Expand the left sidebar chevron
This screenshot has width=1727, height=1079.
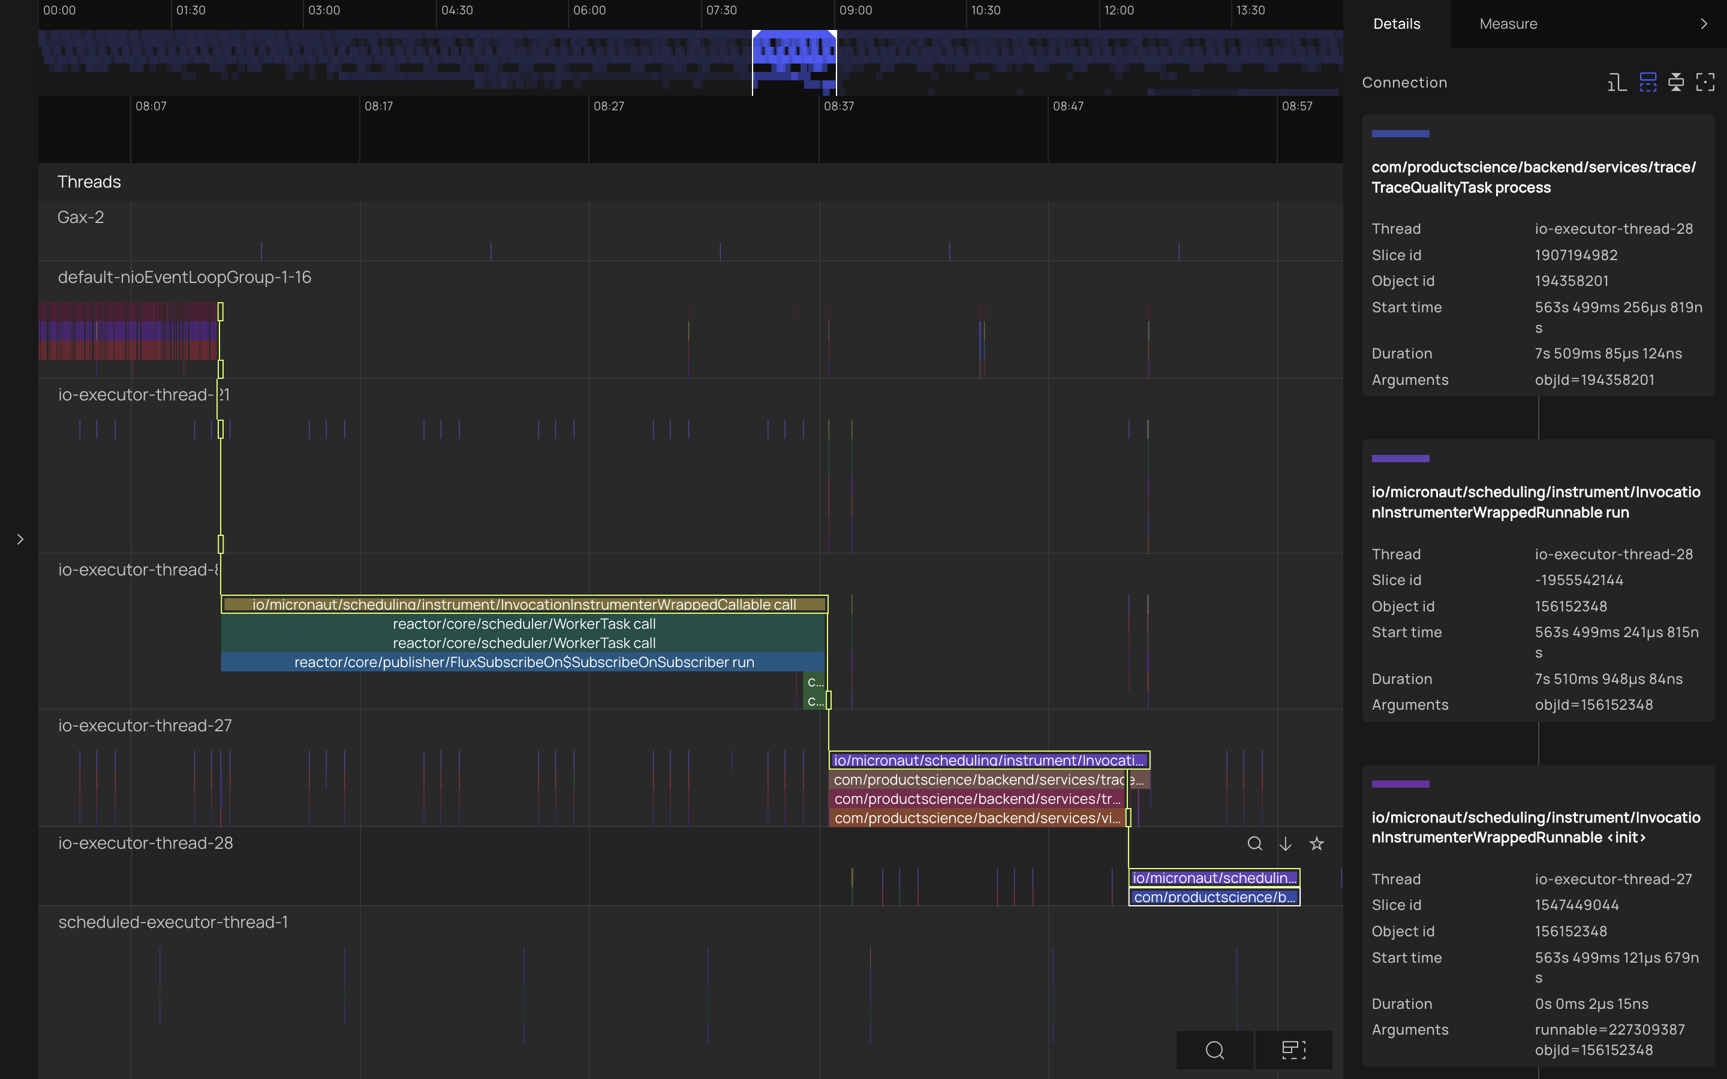[20, 539]
